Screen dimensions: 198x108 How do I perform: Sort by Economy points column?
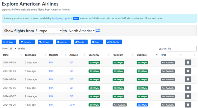[99, 55]
